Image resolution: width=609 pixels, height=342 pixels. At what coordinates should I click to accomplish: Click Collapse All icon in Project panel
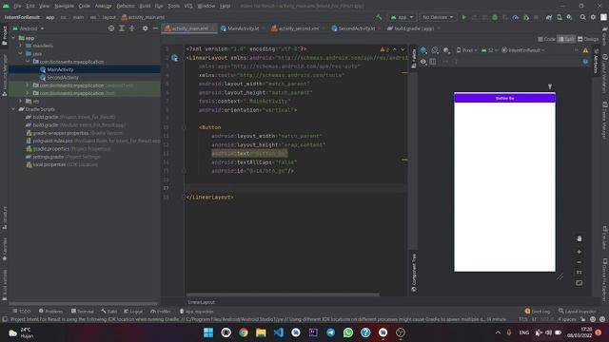point(132,28)
